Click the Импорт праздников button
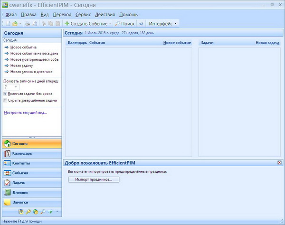 [x=94, y=179]
